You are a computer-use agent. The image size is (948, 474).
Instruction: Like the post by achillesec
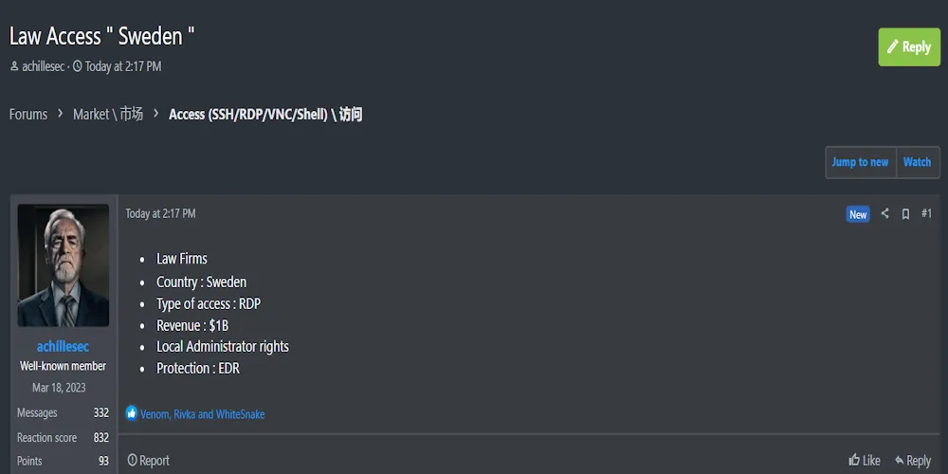[x=865, y=461]
